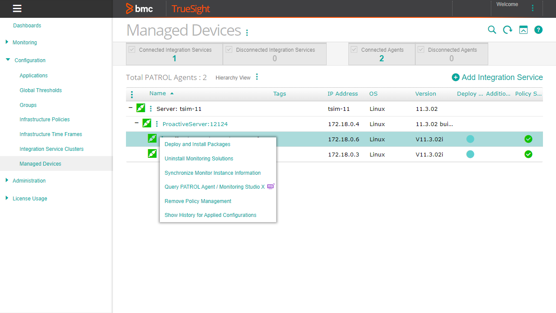Select Deploy and Install Packages
The width and height of the screenshot is (556, 313).
point(198,144)
